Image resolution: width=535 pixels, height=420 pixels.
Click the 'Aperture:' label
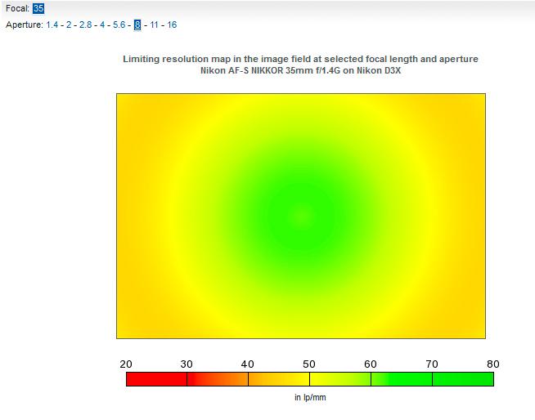pyautogui.click(x=25, y=25)
